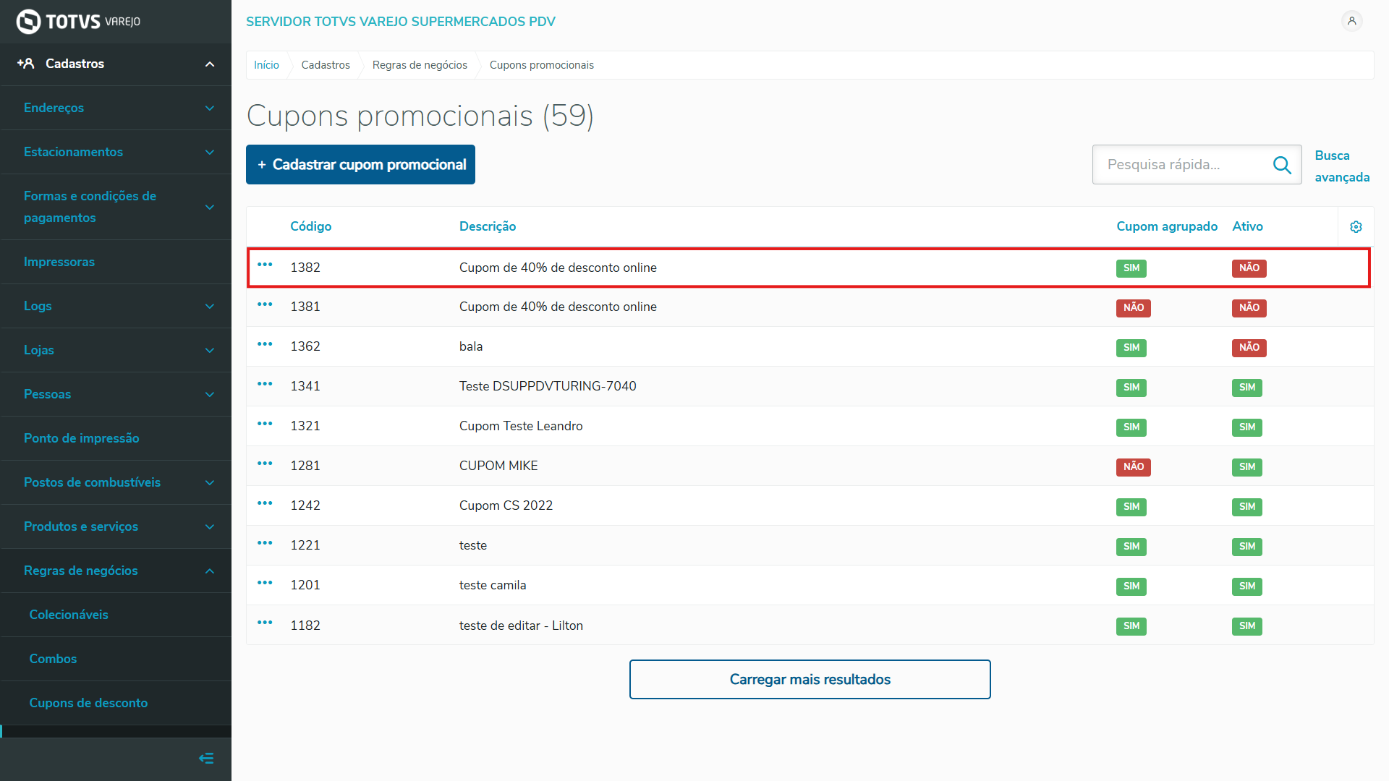Collapse sidebar with bottom arrow icon
1389x781 pixels.
(x=206, y=758)
